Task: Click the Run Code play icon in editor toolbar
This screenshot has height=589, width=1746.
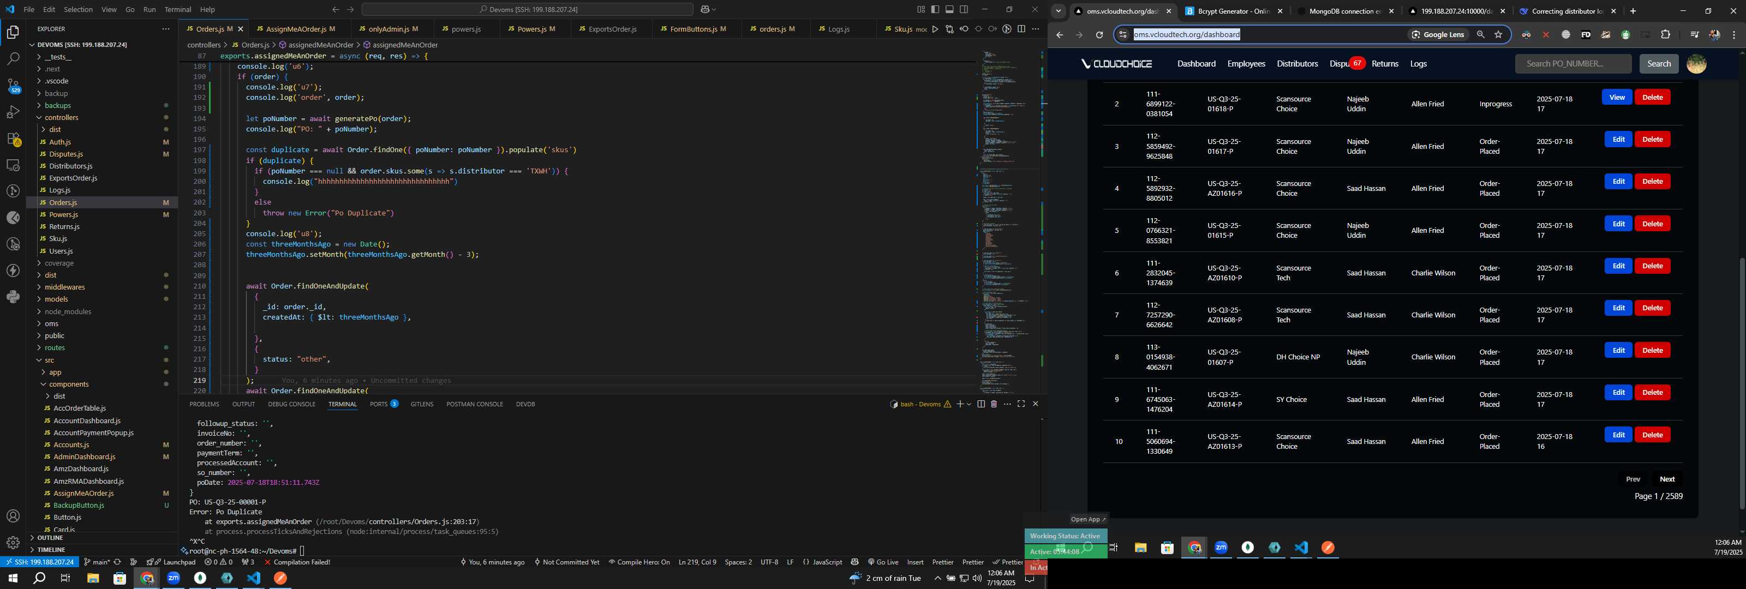Action: point(935,29)
